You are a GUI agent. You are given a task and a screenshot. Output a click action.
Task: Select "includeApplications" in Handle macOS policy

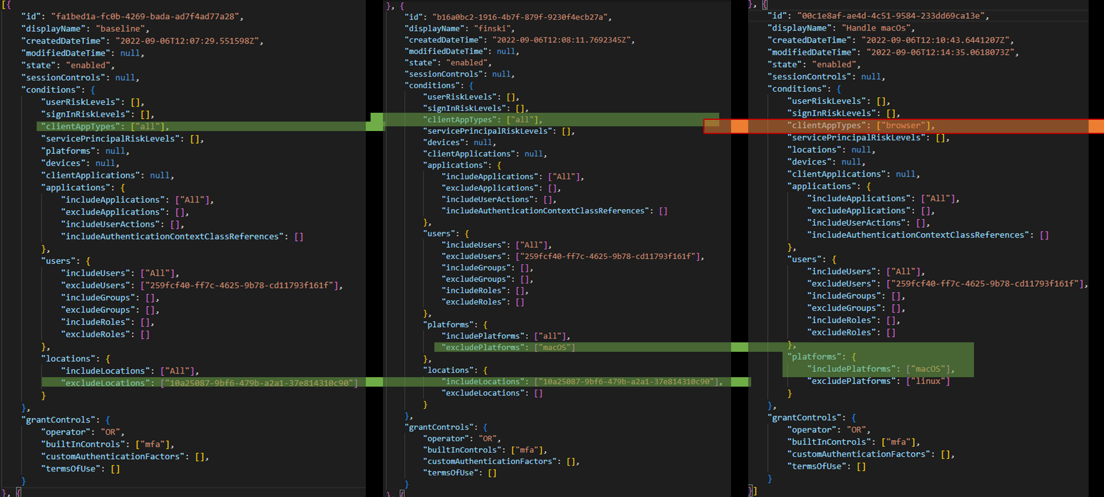(x=884, y=198)
